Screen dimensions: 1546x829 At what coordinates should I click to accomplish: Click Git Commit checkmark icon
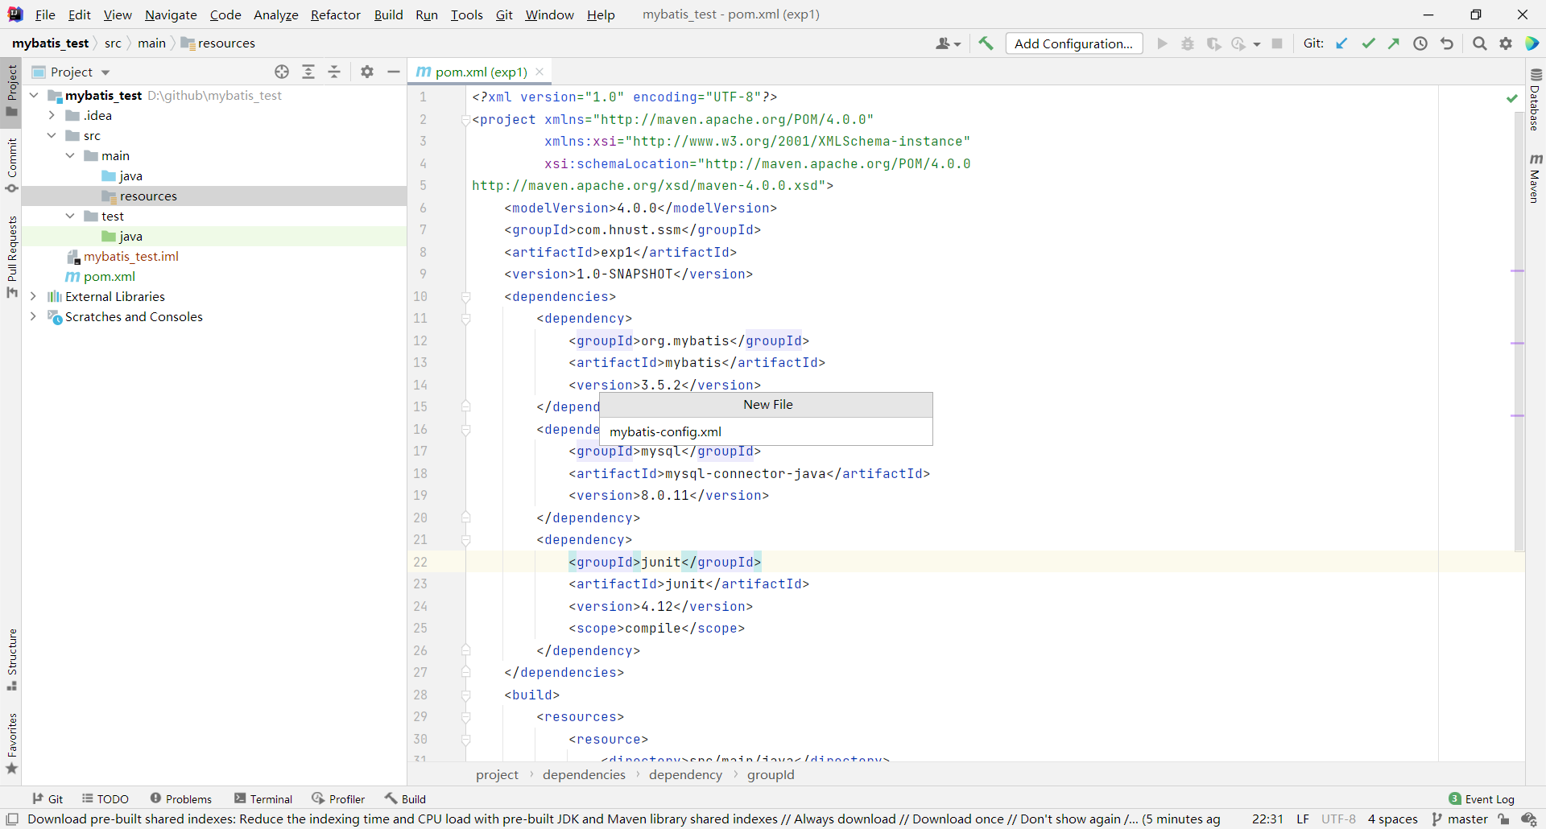[1368, 43]
